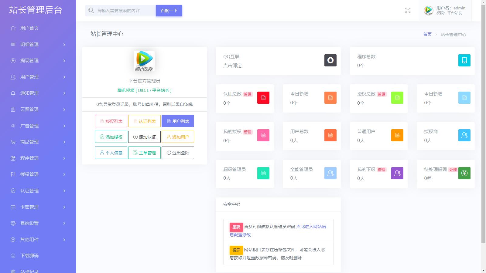The image size is (486, 273).
Task: Click the 腾讯视频 avatar above 平台官方管理员
Action: tap(144, 61)
